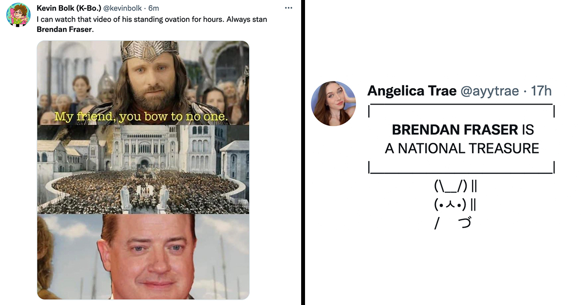This screenshot has height=305, width=581.
Task: Click the 6m tweet timestamp
Action: pos(153,8)
